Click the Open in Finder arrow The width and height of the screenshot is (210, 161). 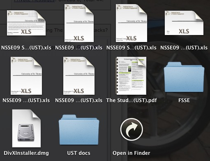point(132,129)
